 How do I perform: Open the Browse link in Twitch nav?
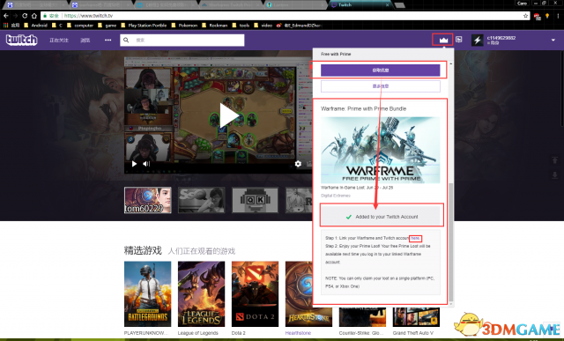tap(85, 40)
